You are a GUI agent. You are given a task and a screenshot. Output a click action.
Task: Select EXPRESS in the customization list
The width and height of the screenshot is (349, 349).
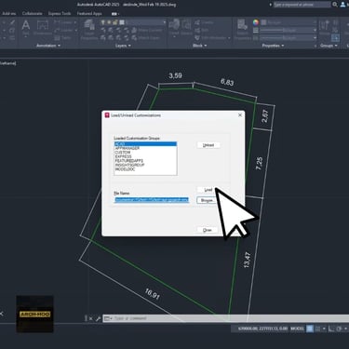pyautogui.click(x=145, y=156)
